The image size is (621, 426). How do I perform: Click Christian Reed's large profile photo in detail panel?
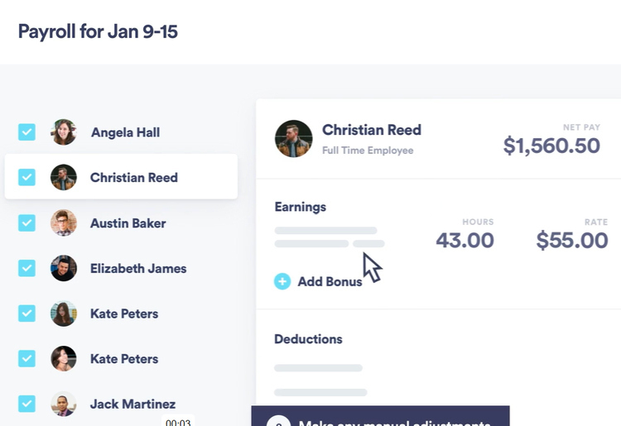pos(293,138)
